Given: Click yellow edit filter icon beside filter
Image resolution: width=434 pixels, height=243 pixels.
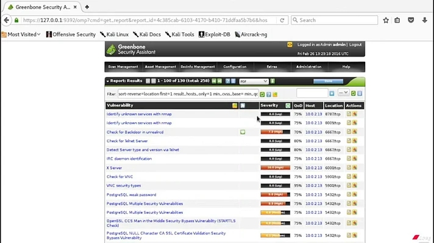Looking at the screenshot, I should (x=275, y=94).
